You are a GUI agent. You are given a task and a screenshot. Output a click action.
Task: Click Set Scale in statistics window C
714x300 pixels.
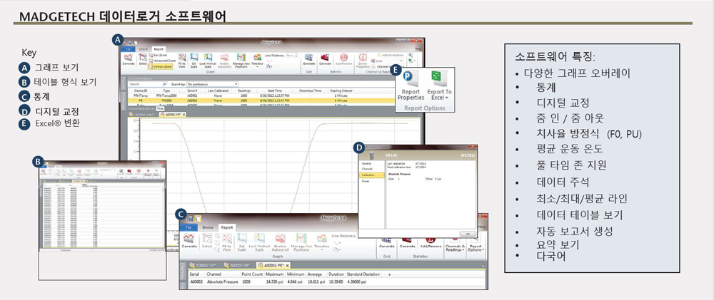(242, 242)
